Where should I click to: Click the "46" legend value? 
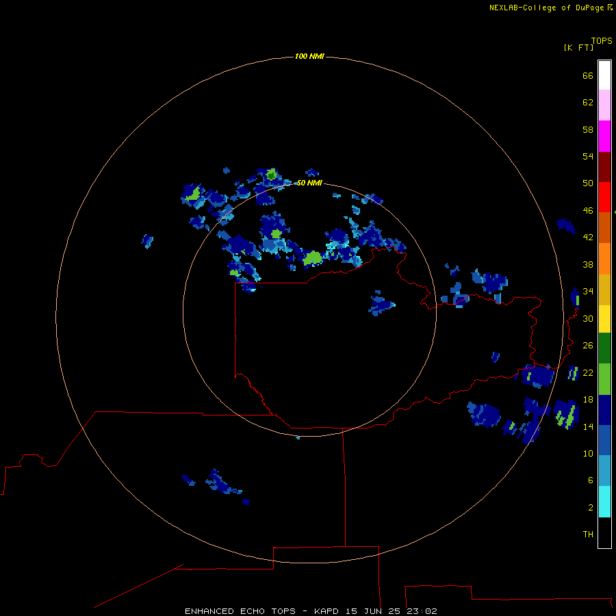pyautogui.click(x=588, y=211)
